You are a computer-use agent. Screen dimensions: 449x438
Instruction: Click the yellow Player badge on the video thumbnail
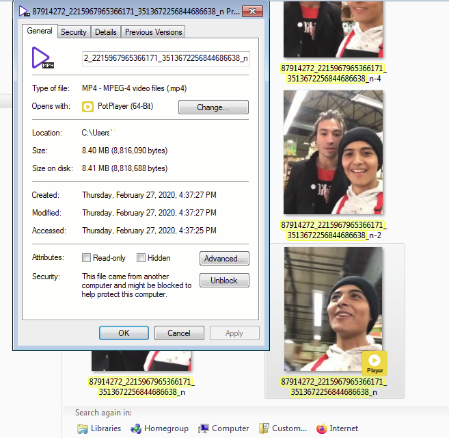(x=375, y=363)
